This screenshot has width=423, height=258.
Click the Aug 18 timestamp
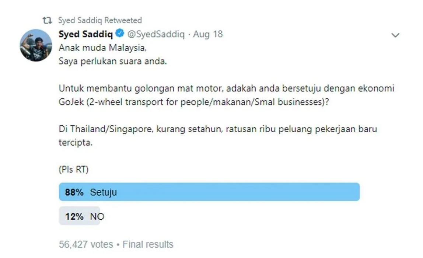[208, 34]
